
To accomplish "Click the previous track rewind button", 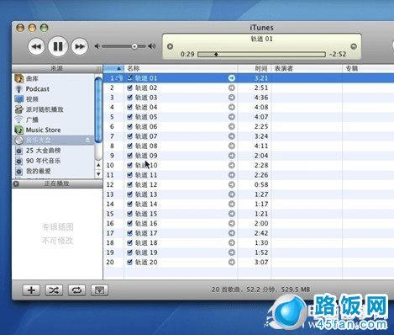I will 36,46.
